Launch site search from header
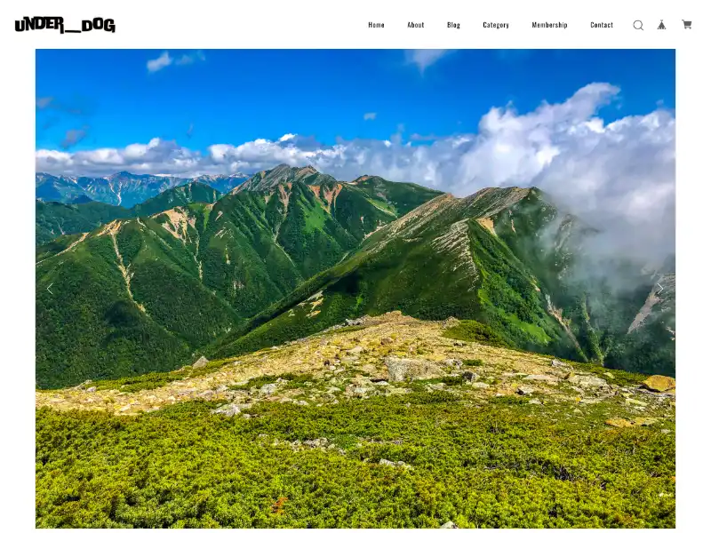 pyautogui.click(x=638, y=26)
